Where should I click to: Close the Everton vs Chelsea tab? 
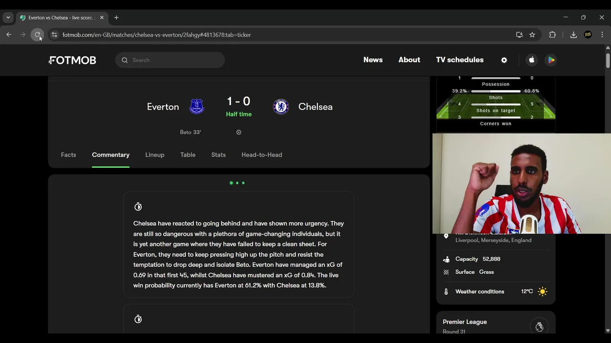click(102, 18)
